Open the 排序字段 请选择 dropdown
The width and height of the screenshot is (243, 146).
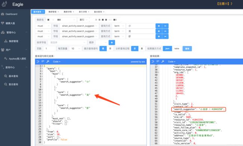pyautogui.click(x=67, y=43)
